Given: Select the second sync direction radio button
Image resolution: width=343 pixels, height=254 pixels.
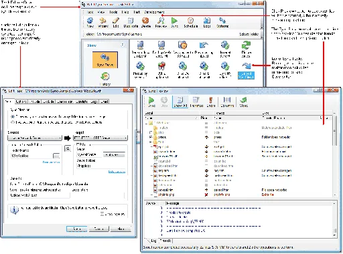Looking at the screenshot, I should (x=13, y=122).
